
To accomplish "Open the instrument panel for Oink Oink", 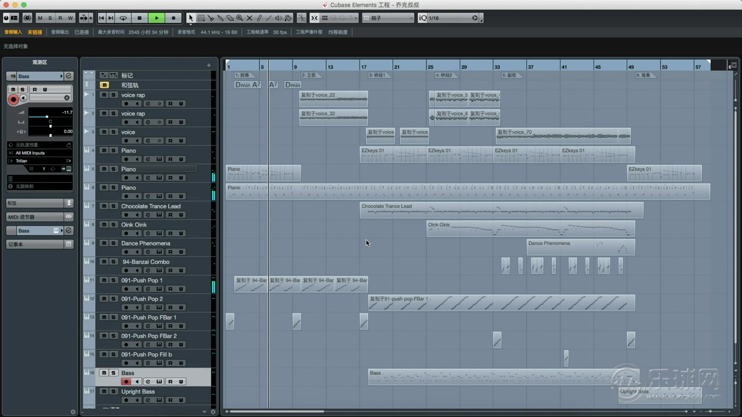I will [159, 233].
